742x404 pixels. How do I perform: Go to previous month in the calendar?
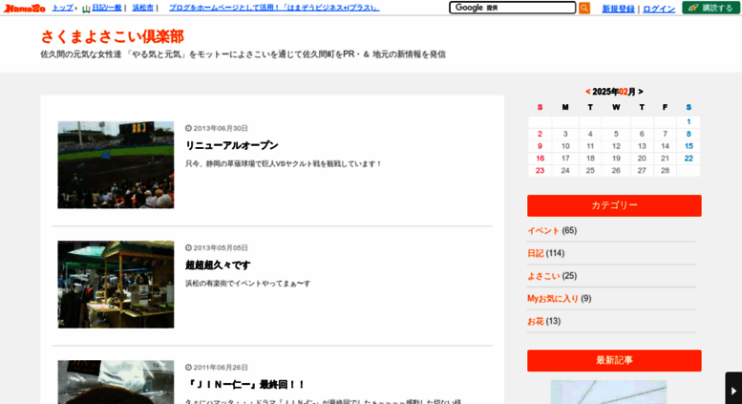[x=587, y=92]
